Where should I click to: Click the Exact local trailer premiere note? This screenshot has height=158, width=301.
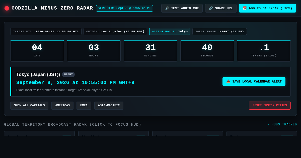(x=64, y=90)
